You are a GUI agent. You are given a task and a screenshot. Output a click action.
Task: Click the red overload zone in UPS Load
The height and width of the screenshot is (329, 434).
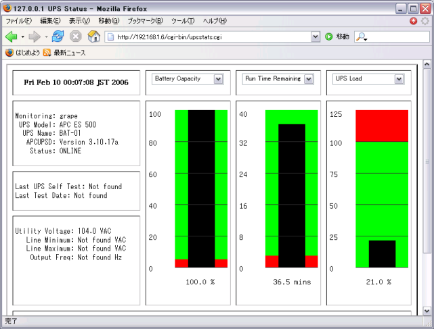[x=382, y=126]
